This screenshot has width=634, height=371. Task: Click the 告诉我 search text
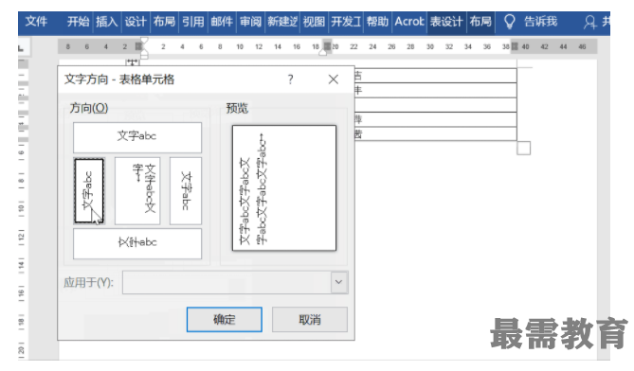click(540, 22)
